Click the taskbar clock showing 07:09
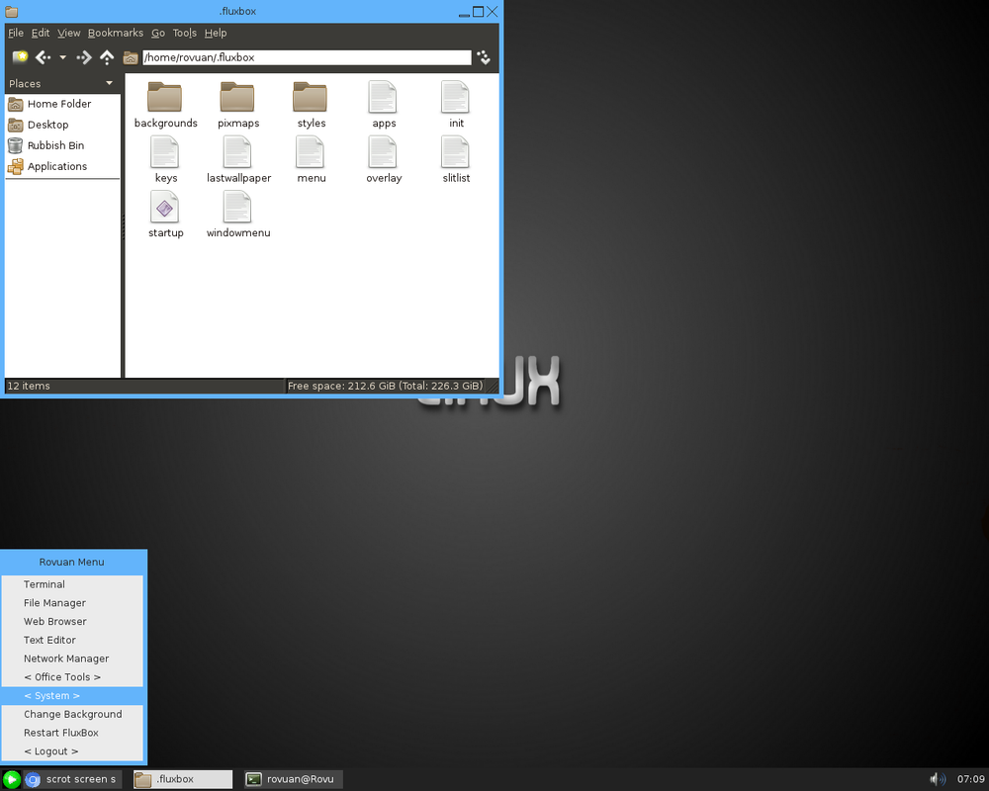This screenshot has width=989, height=791. click(970, 780)
